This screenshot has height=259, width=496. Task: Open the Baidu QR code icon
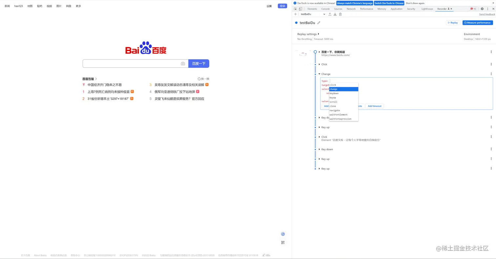(x=283, y=242)
